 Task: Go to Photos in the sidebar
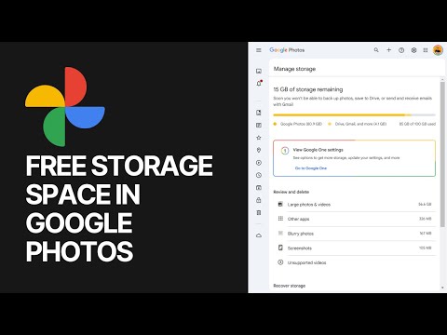pyautogui.click(x=259, y=71)
